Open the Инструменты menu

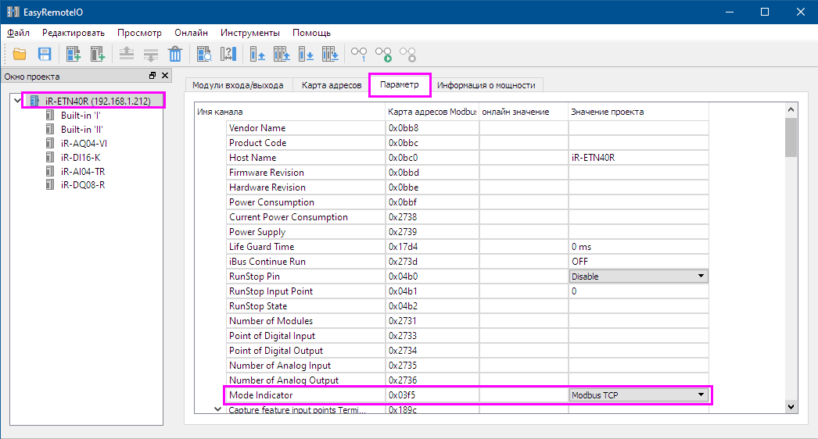click(x=250, y=33)
